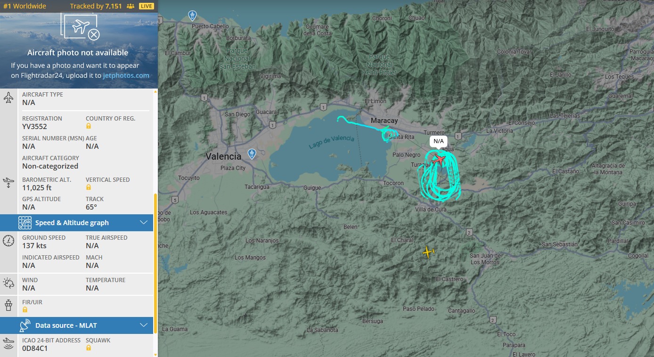This screenshot has width=654, height=357.
Task: Collapse the Data source - MLAT chevron
Action: 144,325
